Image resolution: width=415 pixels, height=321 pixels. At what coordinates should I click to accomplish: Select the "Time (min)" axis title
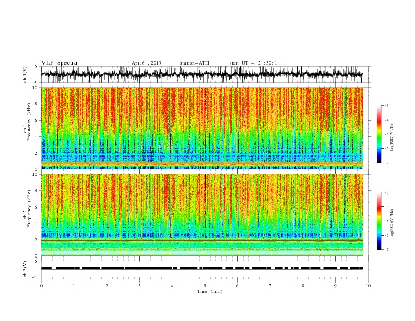point(210,291)
